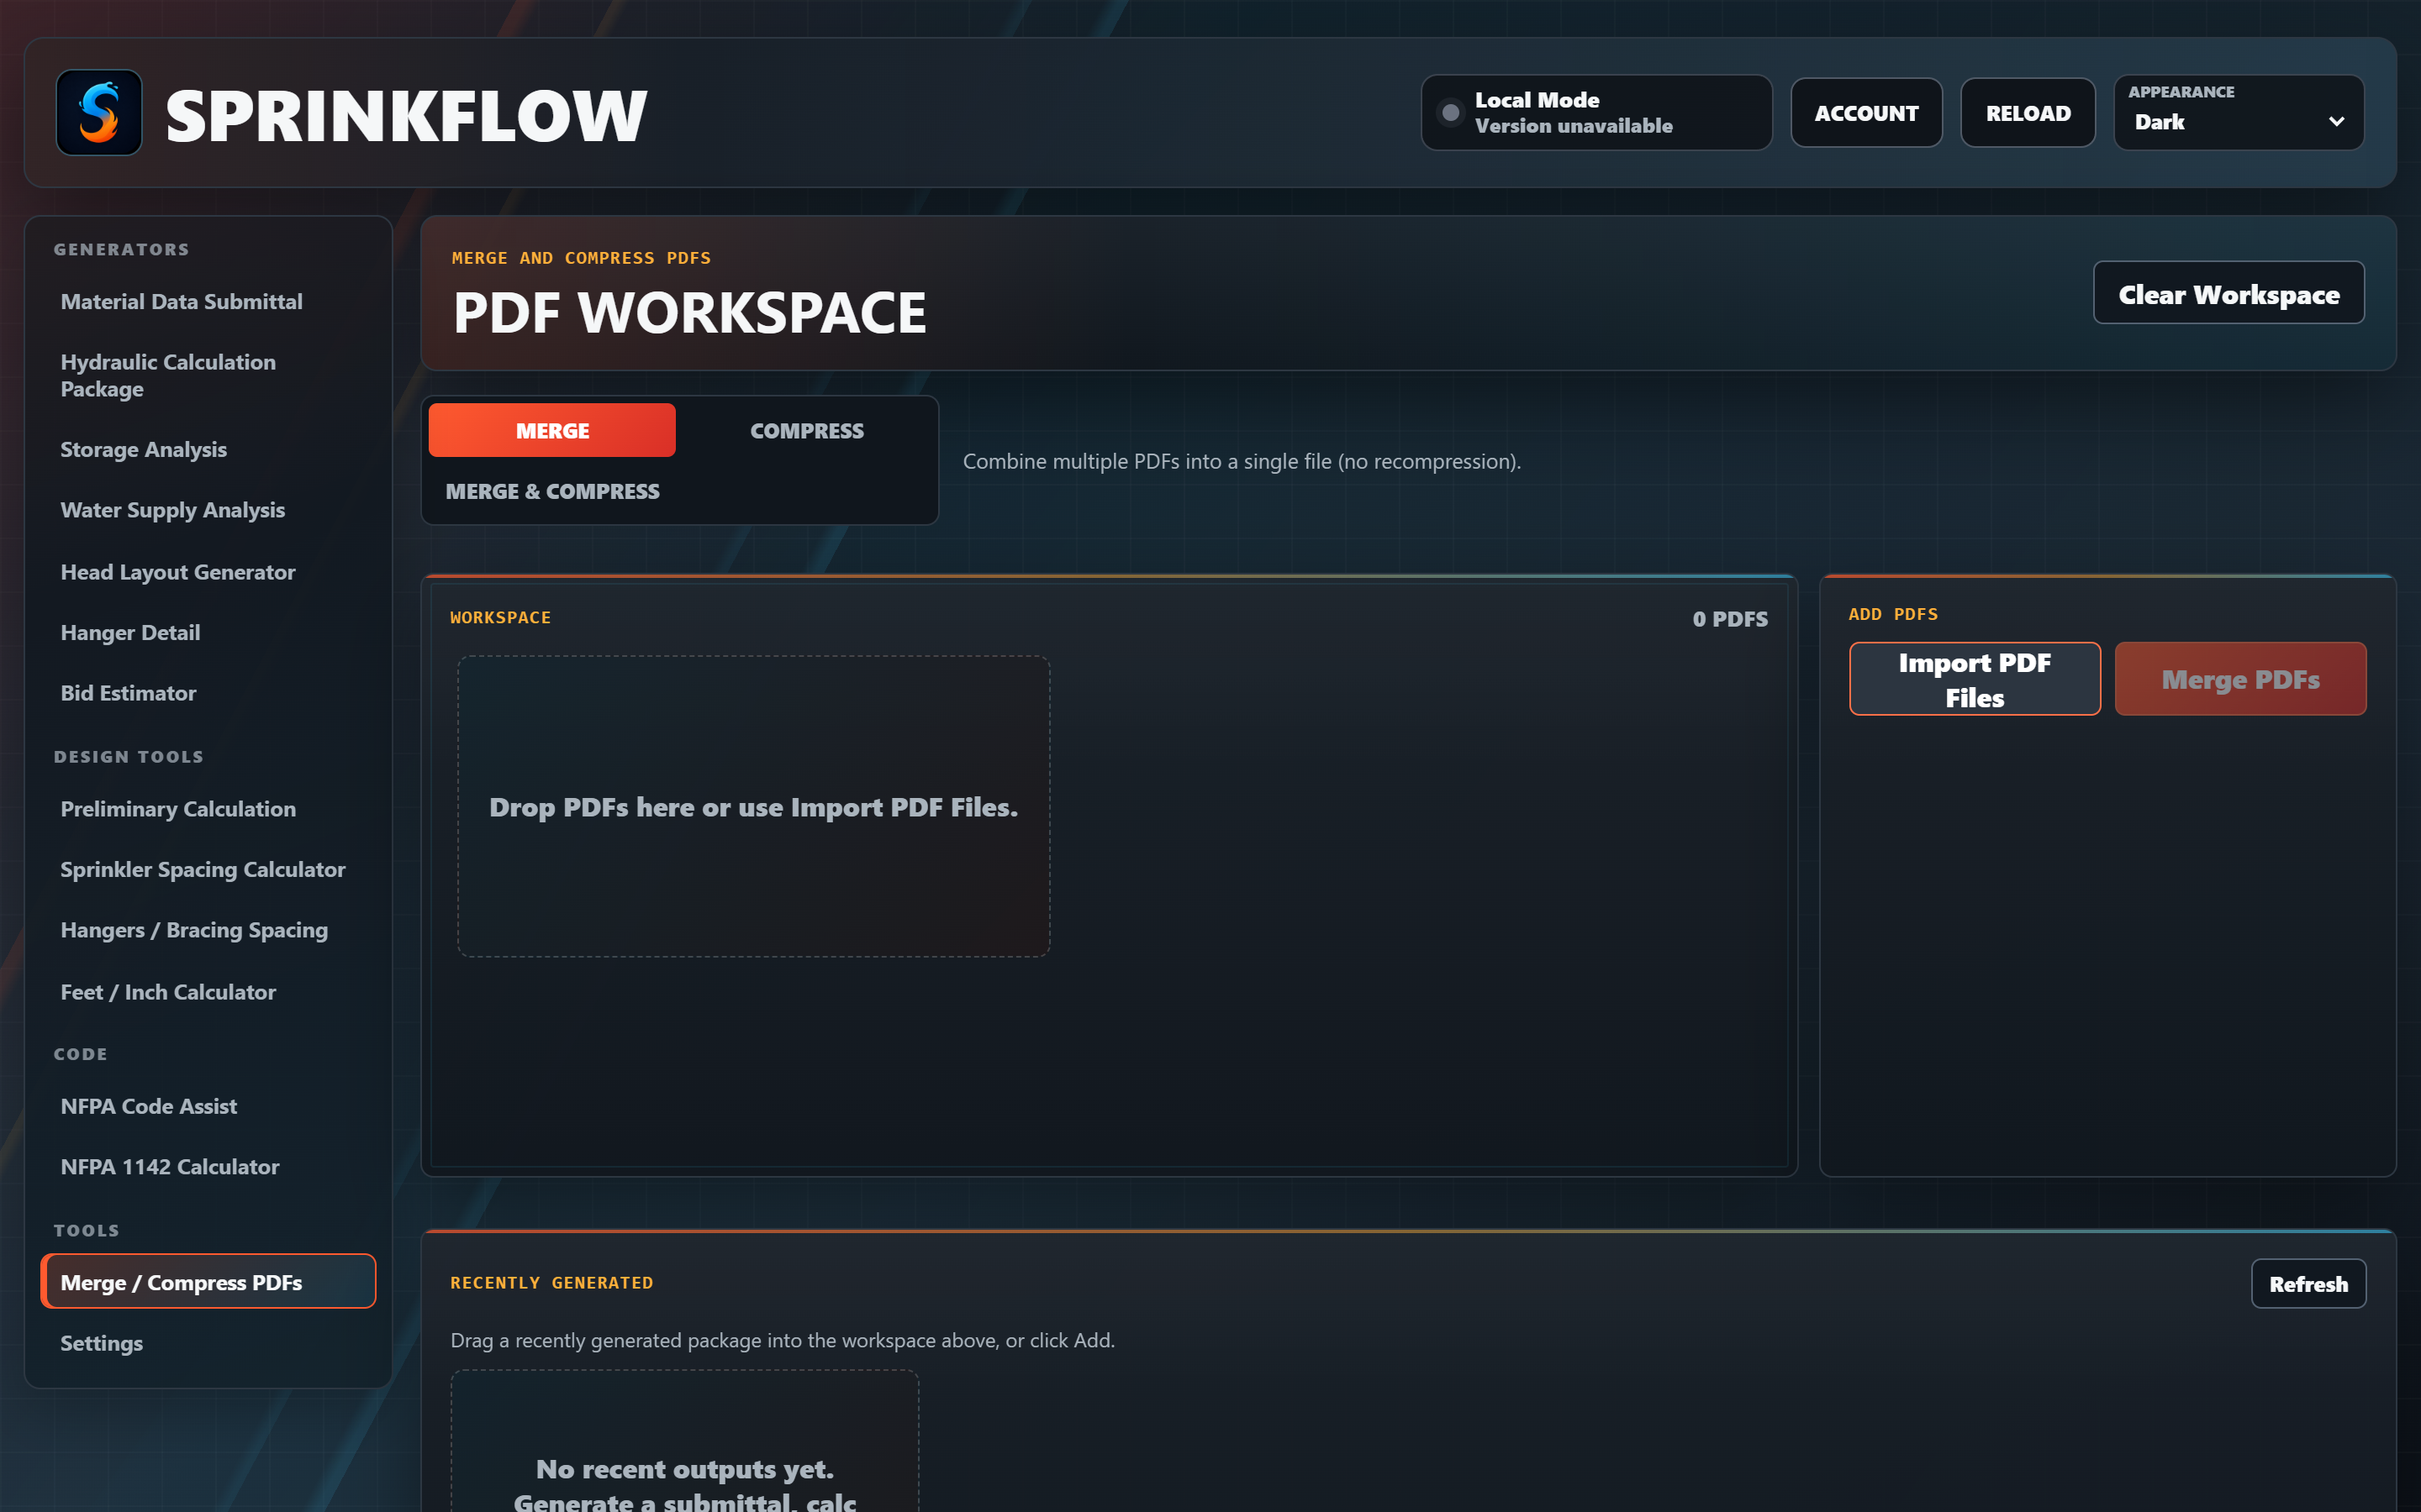Open the Appearance dropdown set to Dark
The image size is (2421, 1512).
[2239, 113]
